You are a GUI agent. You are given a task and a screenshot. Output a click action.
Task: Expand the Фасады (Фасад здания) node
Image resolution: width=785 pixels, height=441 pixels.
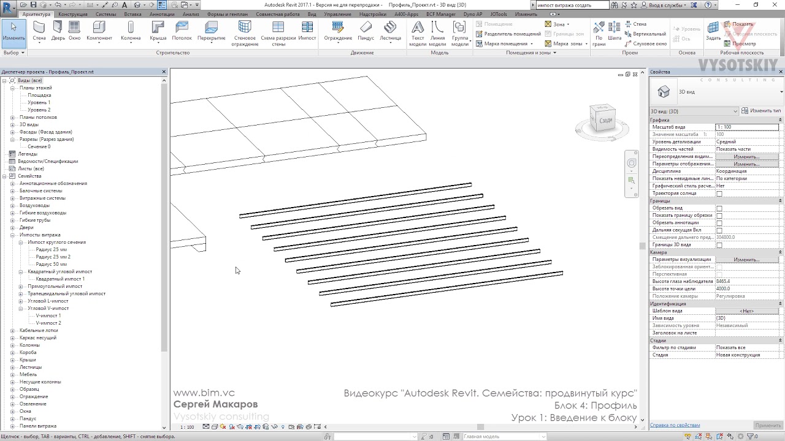tap(12, 132)
